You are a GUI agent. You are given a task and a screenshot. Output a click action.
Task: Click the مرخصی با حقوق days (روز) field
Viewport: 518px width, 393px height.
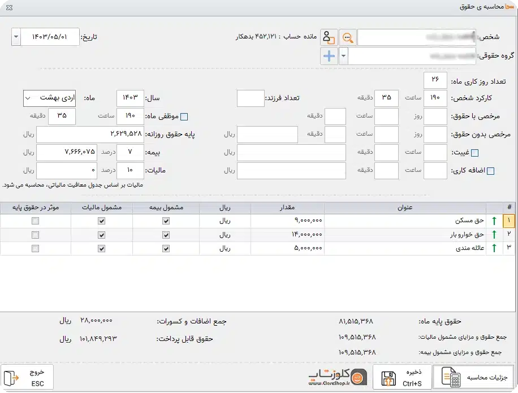435,116
